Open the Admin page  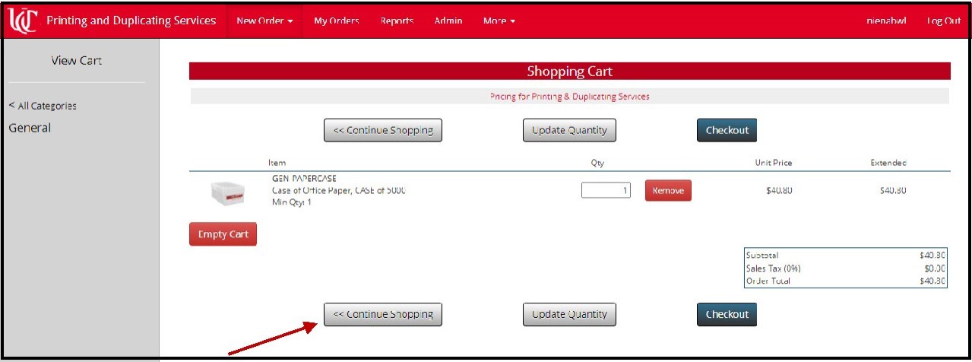448,21
